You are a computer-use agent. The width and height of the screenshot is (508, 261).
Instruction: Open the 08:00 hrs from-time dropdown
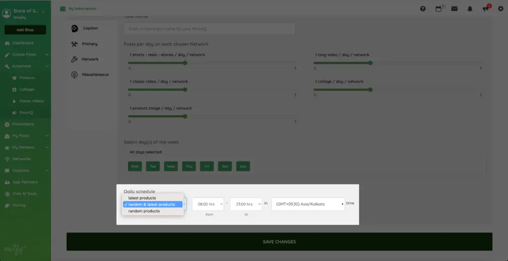coord(208,204)
